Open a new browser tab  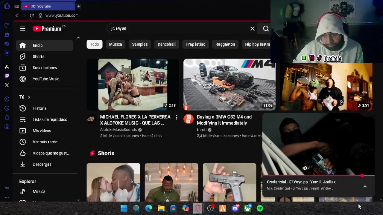79,6
